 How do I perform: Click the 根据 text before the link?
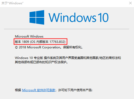[18, 90]
